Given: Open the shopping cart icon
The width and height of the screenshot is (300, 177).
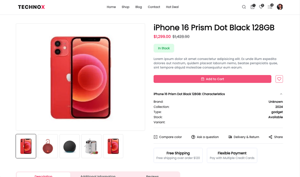Looking at the screenshot, I should (x=252, y=7).
